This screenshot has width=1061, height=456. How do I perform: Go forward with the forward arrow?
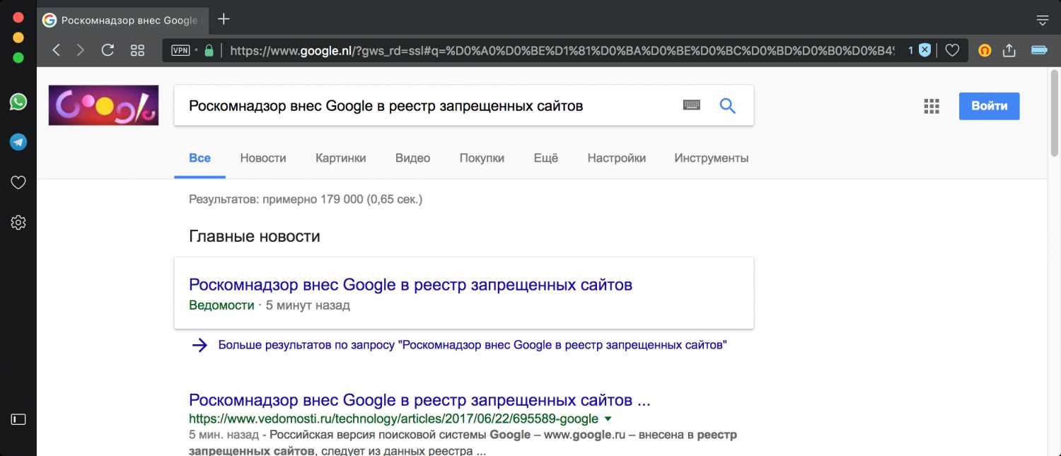click(81, 50)
